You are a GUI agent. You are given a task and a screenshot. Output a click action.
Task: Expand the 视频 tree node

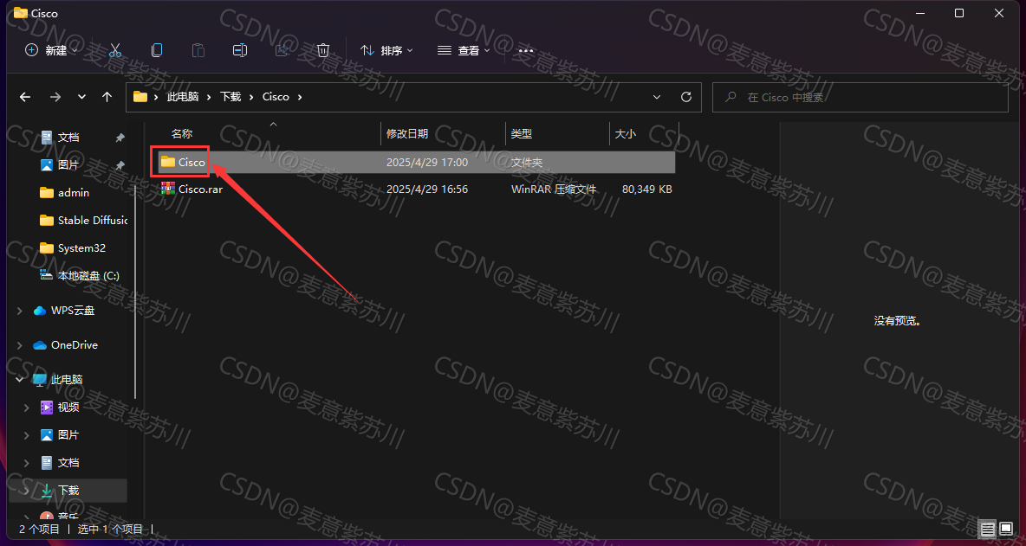click(27, 408)
